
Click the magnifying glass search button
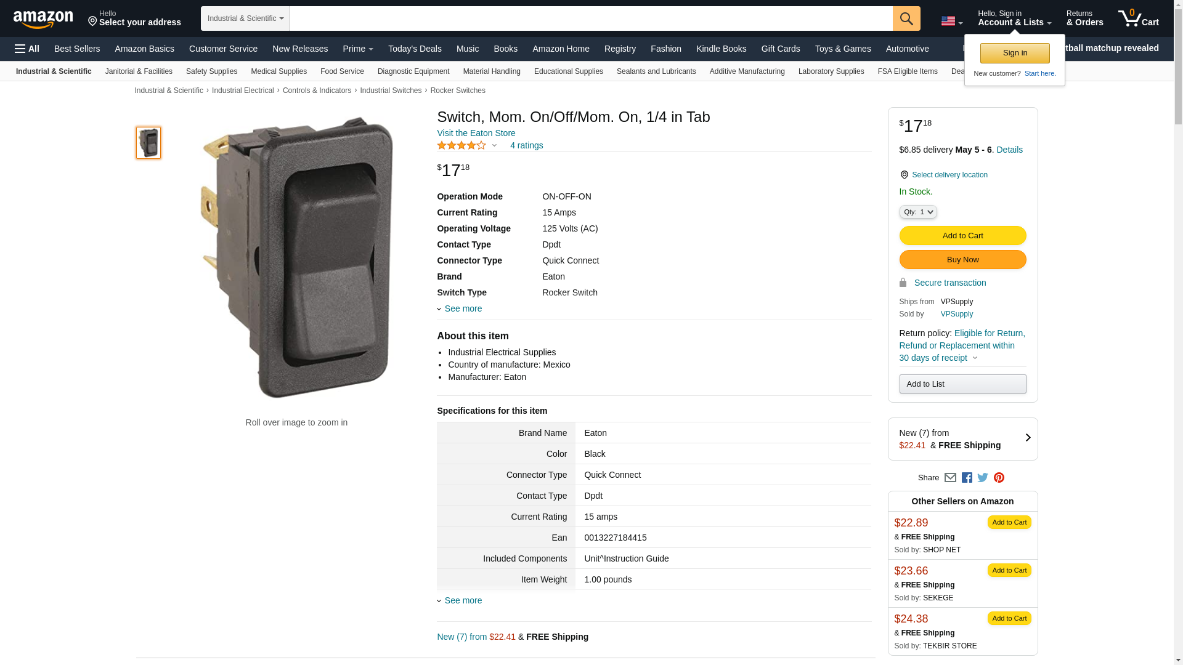coord(906,18)
